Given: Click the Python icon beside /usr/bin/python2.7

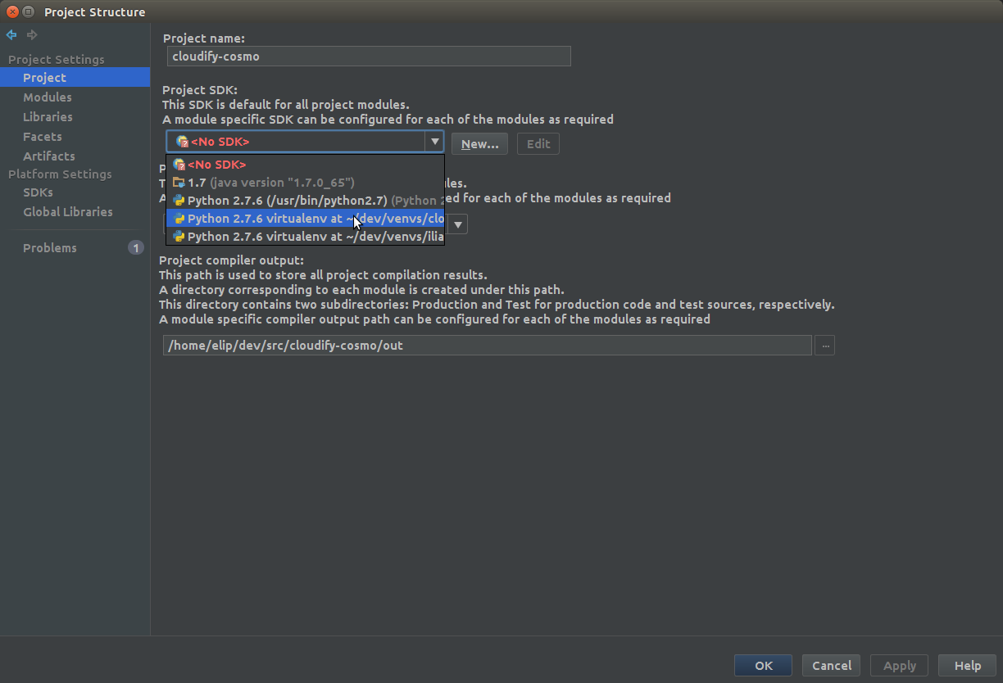Looking at the screenshot, I should [179, 201].
